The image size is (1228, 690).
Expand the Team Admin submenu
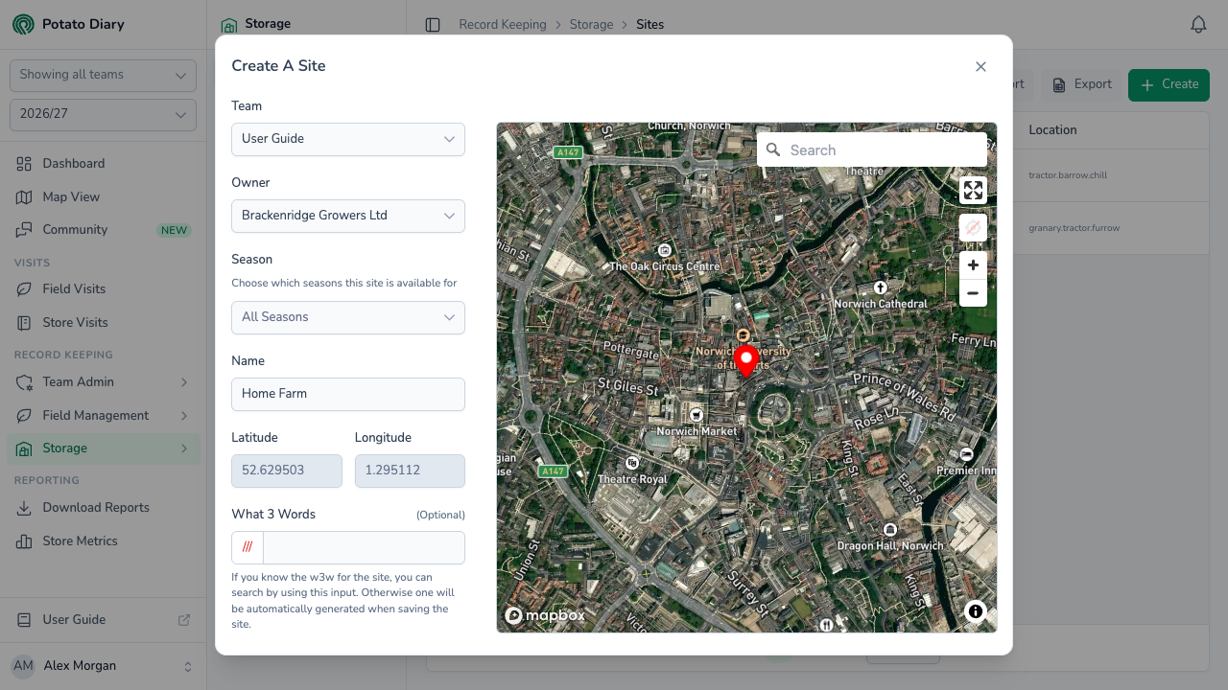click(103, 381)
